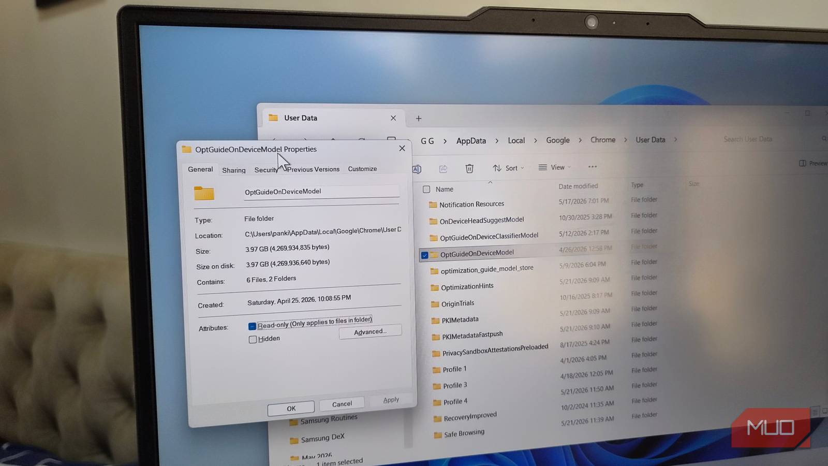The height and width of the screenshot is (466, 828).
Task: Select the Safe Browsing folder
Action: tap(464, 433)
